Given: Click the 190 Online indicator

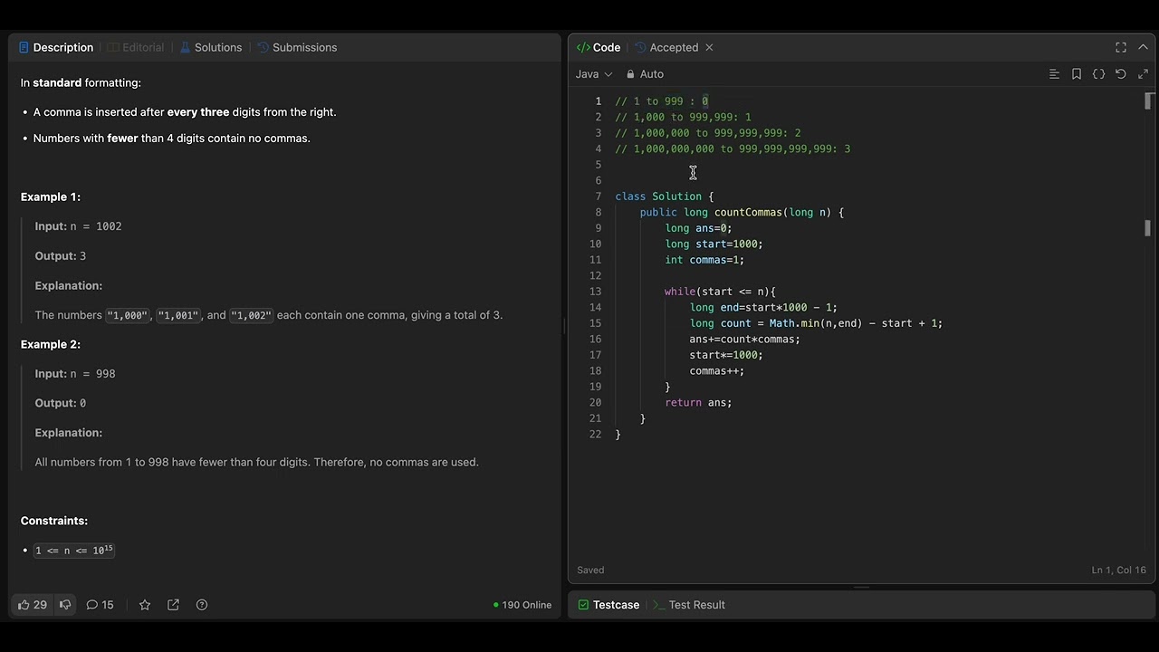Looking at the screenshot, I should (x=522, y=605).
